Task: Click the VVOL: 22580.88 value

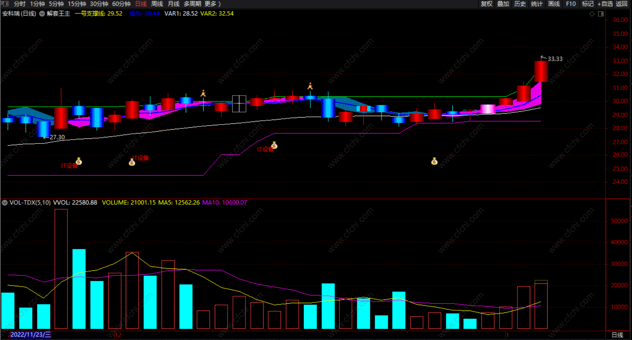Action: (75, 203)
